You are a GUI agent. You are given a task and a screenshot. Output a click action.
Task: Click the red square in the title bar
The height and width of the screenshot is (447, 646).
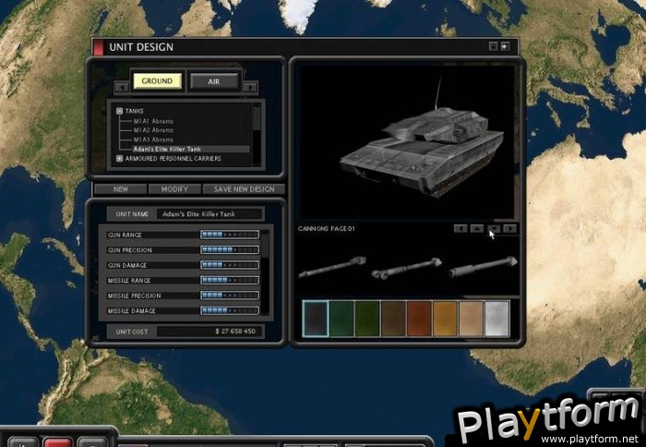pos(98,47)
